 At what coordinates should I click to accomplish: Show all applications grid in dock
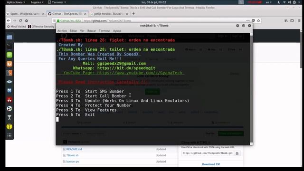[x=9, y=135]
